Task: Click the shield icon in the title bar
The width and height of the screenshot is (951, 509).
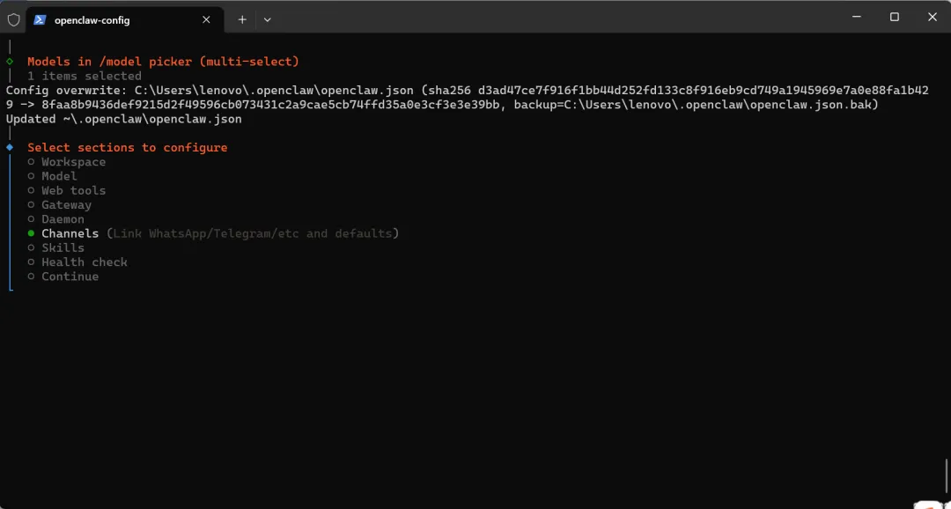Action: [14, 18]
